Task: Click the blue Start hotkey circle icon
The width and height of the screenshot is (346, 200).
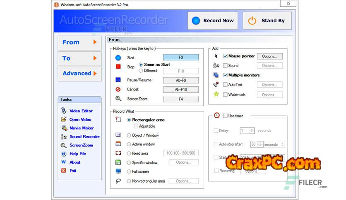Action: click(118, 58)
